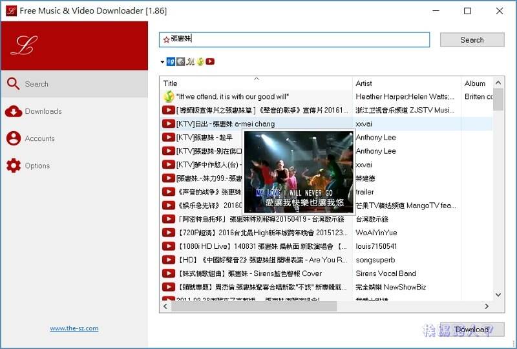Click YouTube icon of 《娱乐急先锋》 row
Screen dimensions: 517x349
point(169,206)
